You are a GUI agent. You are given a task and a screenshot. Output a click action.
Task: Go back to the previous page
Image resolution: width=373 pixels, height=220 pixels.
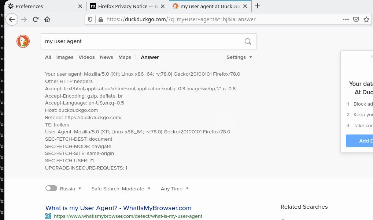pos(12,19)
